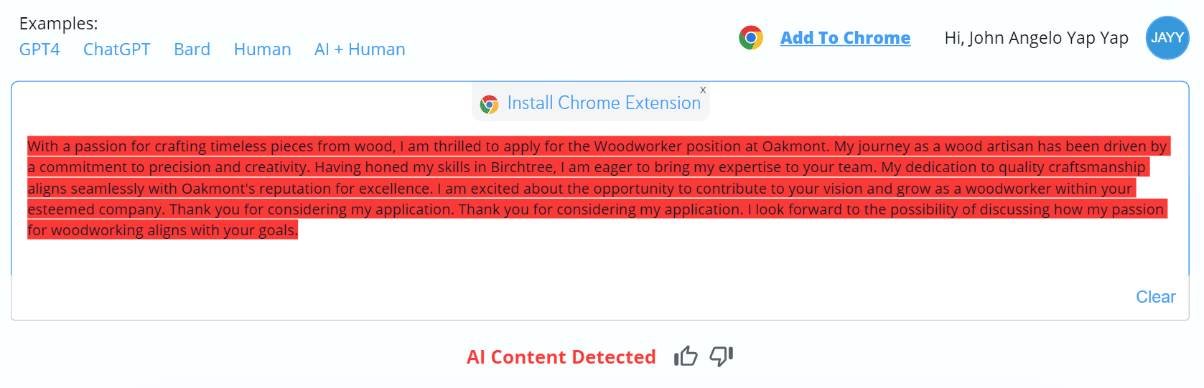This screenshot has height=388, width=1204.
Task: Load the Human example
Action: pos(263,49)
